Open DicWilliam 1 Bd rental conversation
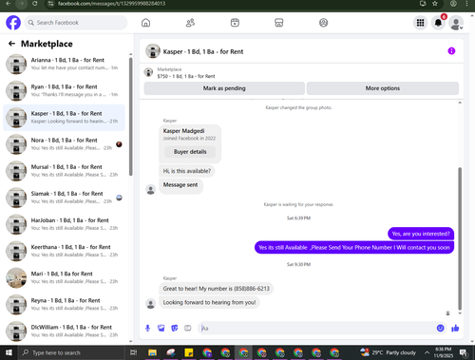The image size is (475, 360). 65,332
